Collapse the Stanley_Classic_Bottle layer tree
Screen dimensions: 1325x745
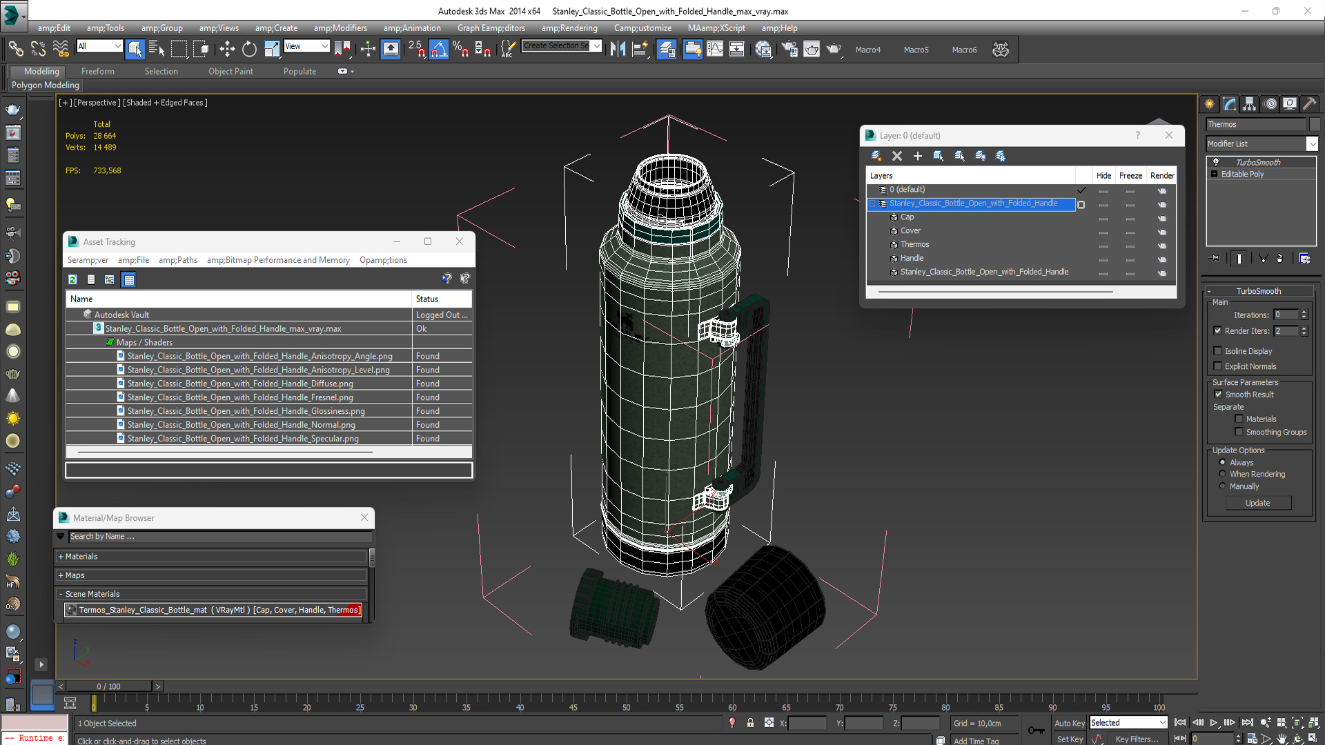coord(872,203)
